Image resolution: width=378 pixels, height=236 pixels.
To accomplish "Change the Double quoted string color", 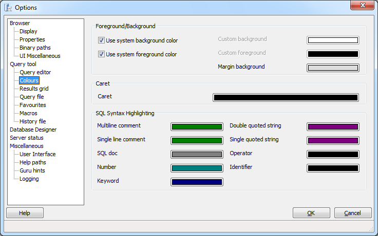I will 333,126.
